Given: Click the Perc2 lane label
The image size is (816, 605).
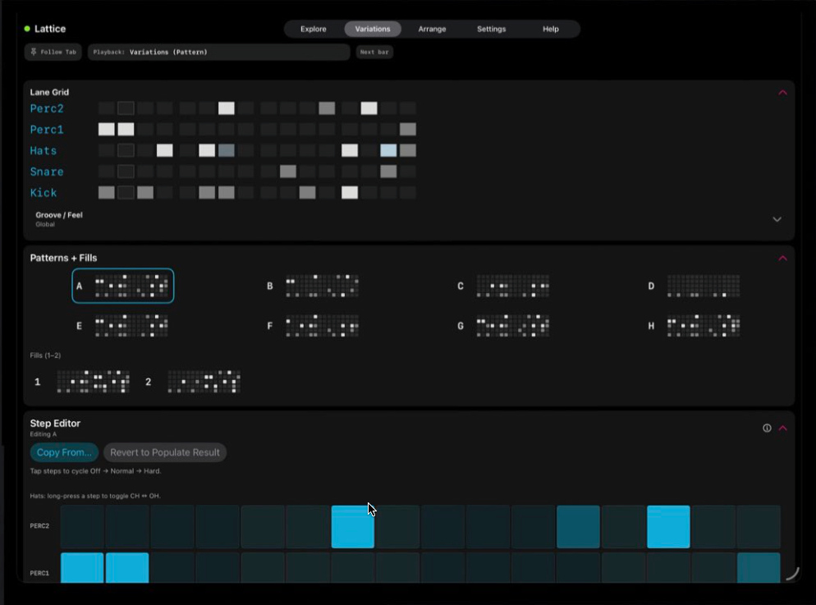Looking at the screenshot, I should [x=47, y=108].
